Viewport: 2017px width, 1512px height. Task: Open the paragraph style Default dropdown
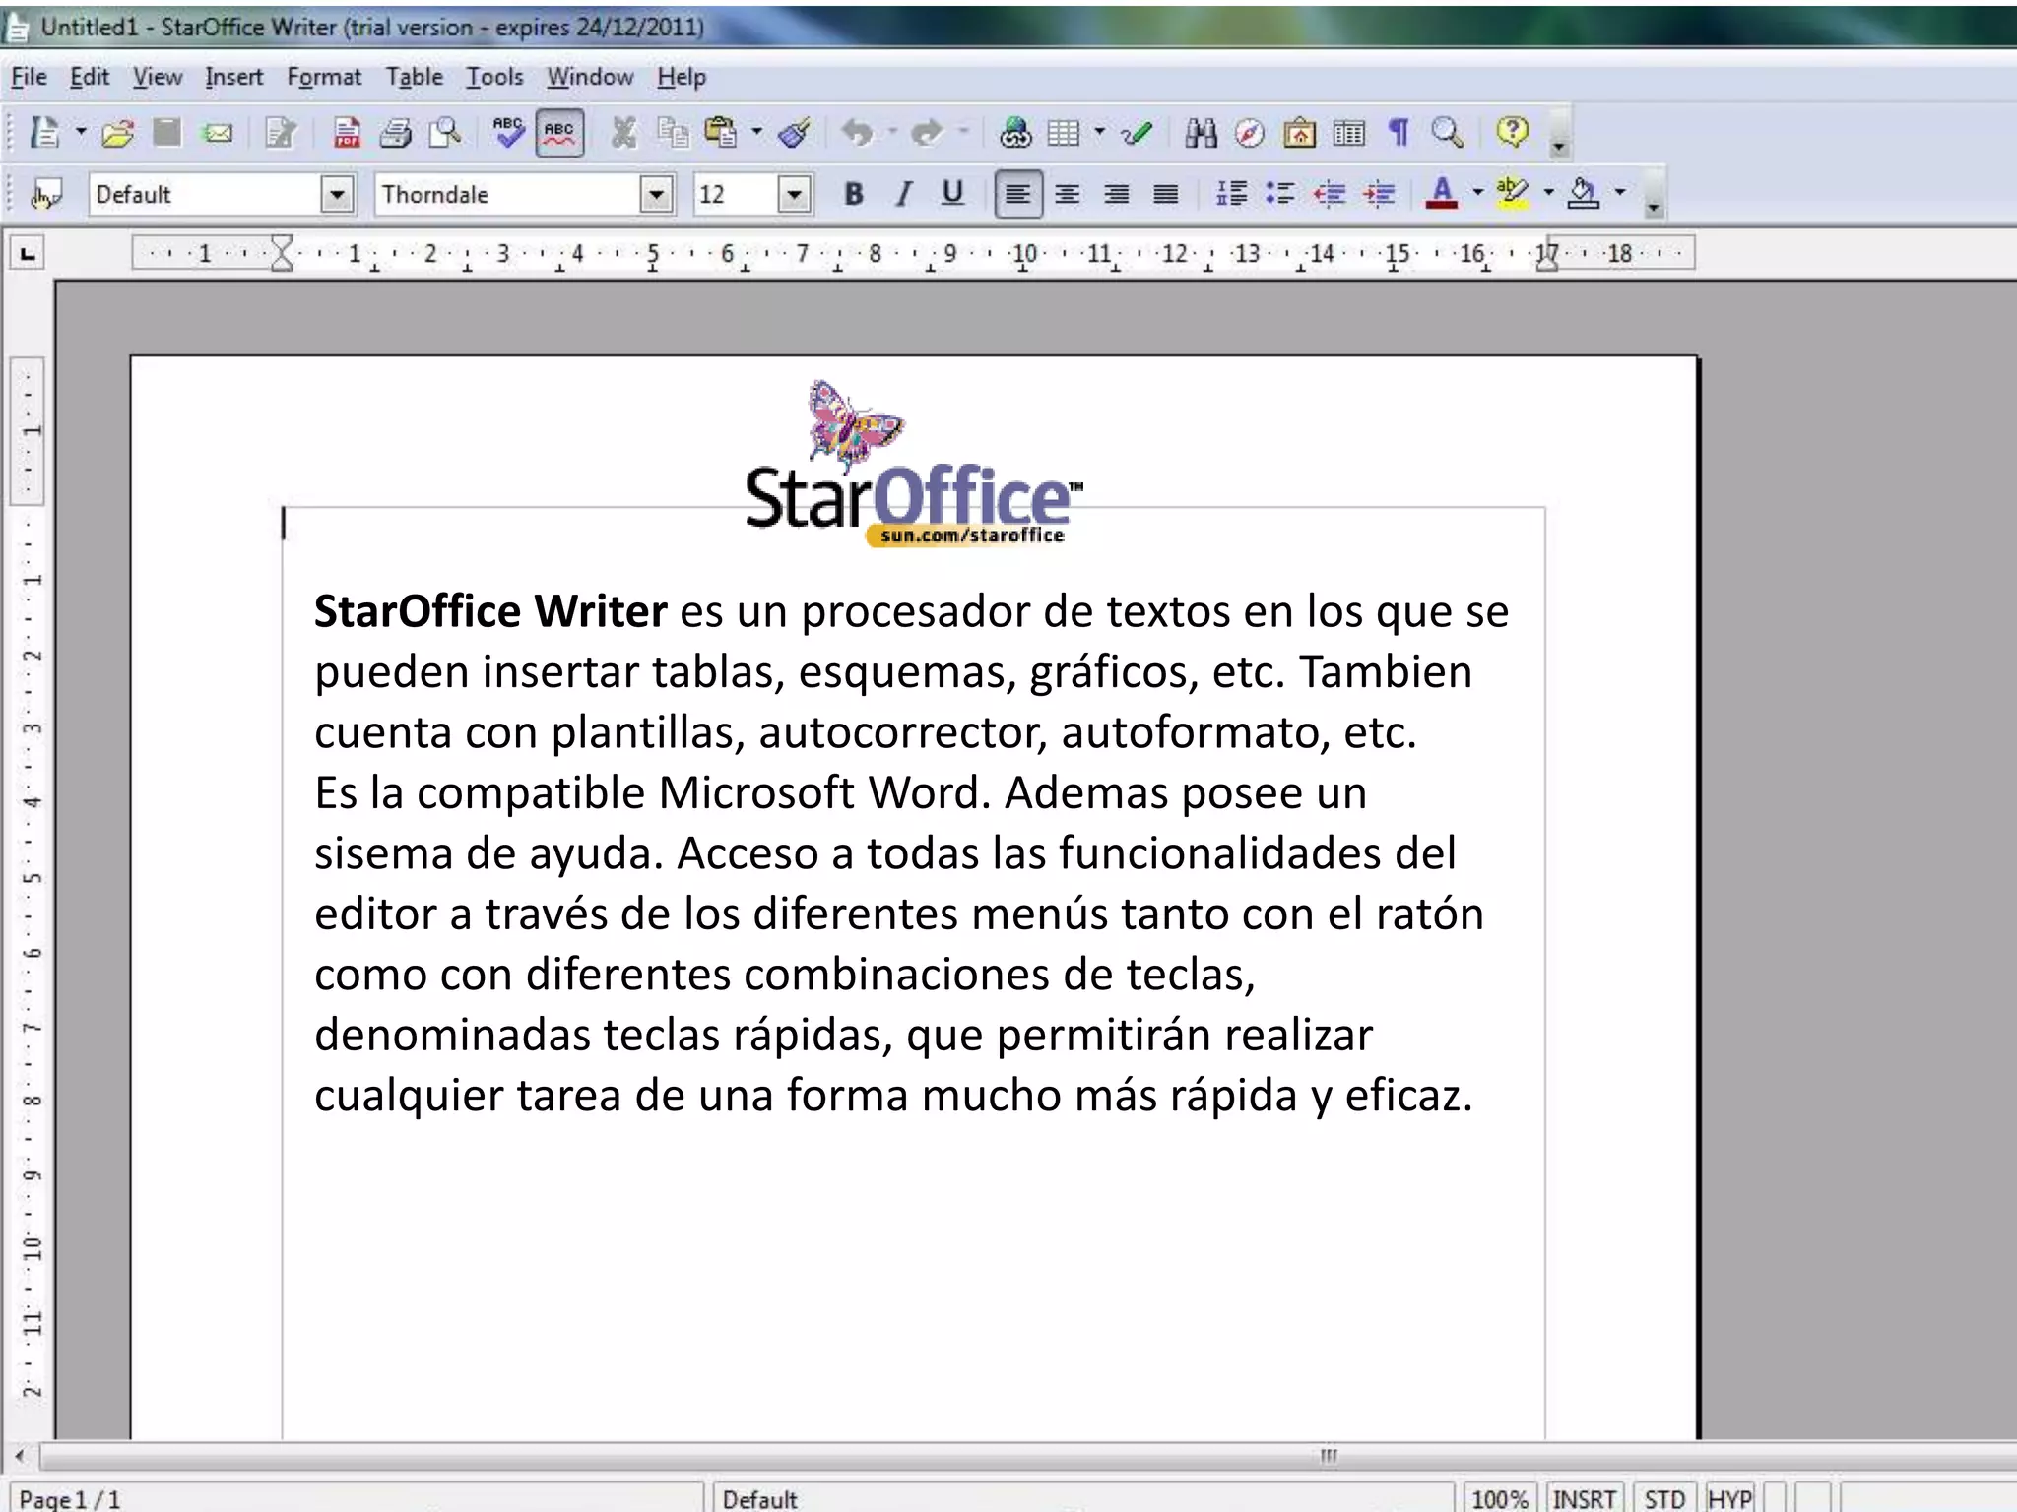[337, 194]
